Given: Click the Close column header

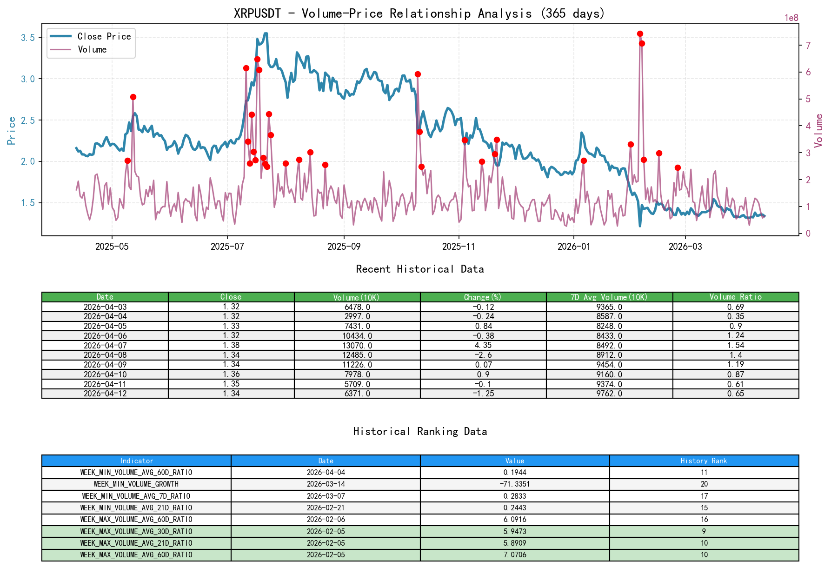Looking at the screenshot, I should coord(231,297).
